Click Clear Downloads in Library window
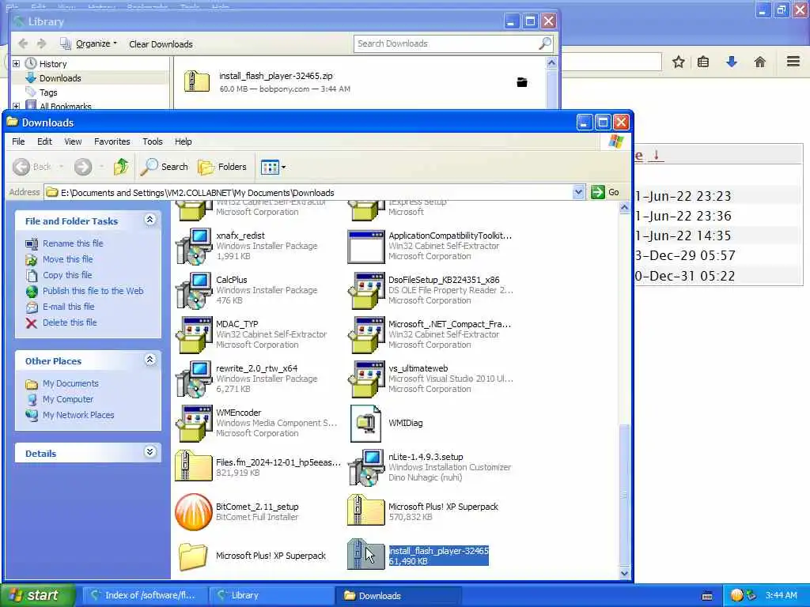Screen dimensions: 810x607 pos(161,44)
